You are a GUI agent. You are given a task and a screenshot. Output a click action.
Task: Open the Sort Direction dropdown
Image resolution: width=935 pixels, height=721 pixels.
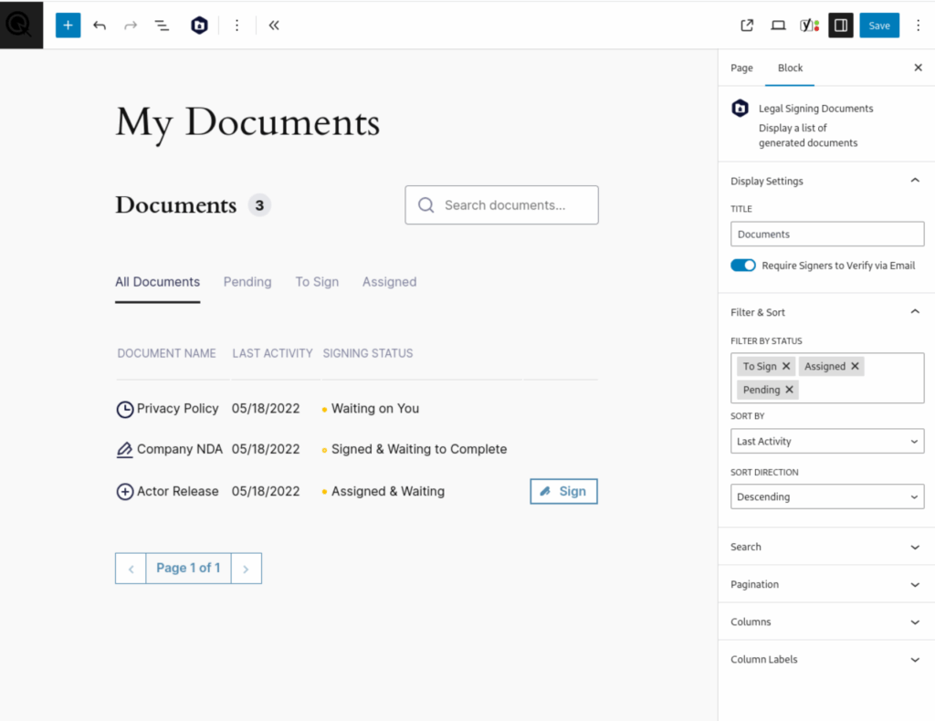coord(827,497)
